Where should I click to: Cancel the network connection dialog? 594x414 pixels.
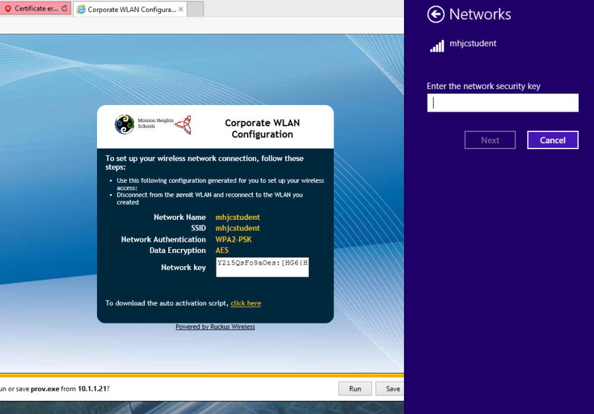(552, 139)
